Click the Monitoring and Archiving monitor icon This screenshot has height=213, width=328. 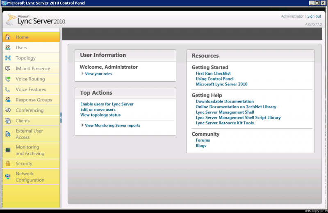8,150
